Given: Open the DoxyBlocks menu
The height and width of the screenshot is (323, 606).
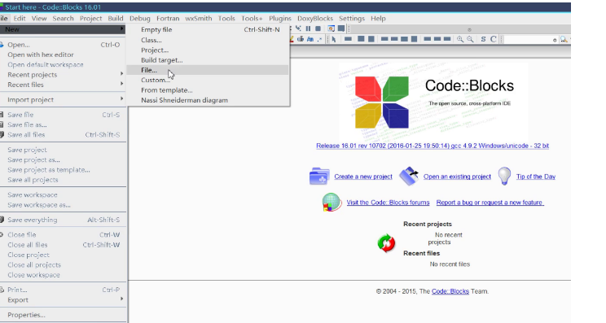Looking at the screenshot, I should (x=315, y=18).
